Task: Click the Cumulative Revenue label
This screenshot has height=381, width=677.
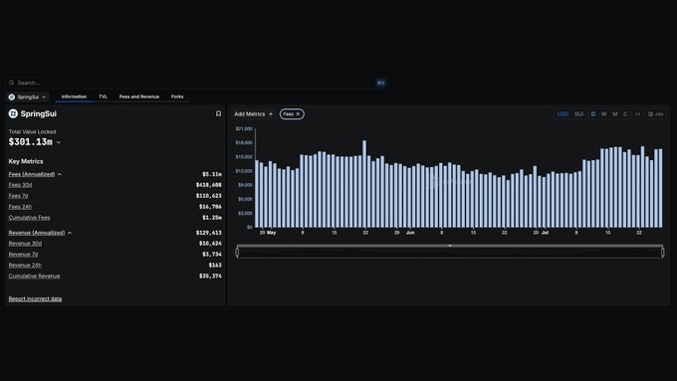Action: (34, 276)
